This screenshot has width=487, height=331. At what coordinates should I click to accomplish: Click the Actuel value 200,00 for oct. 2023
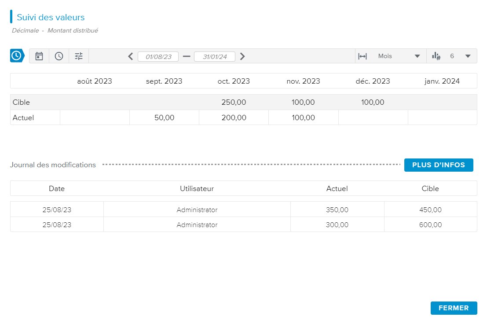(x=234, y=118)
